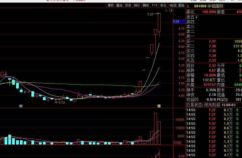Click the 买三 price 7.35
Screen dimensions: 242x158
click(x=212, y=51)
